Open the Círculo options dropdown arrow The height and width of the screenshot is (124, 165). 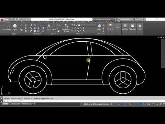tap(15, 31)
